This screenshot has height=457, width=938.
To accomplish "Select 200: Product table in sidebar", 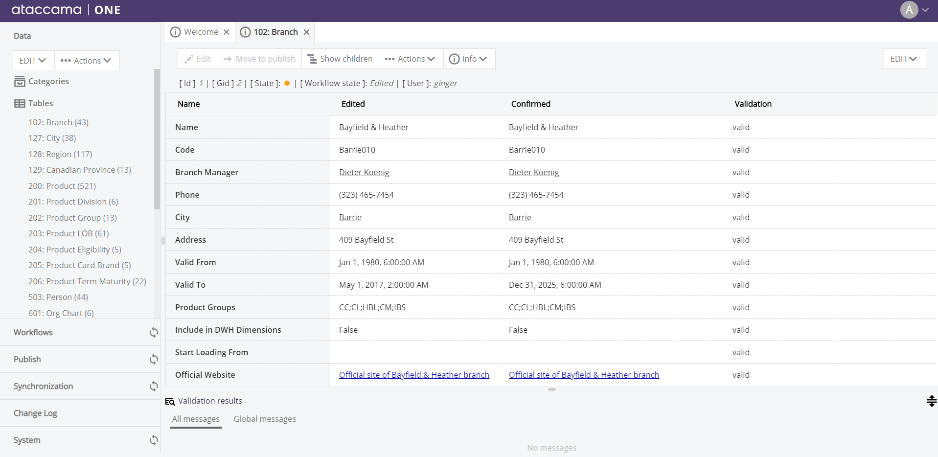I will (62, 186).
